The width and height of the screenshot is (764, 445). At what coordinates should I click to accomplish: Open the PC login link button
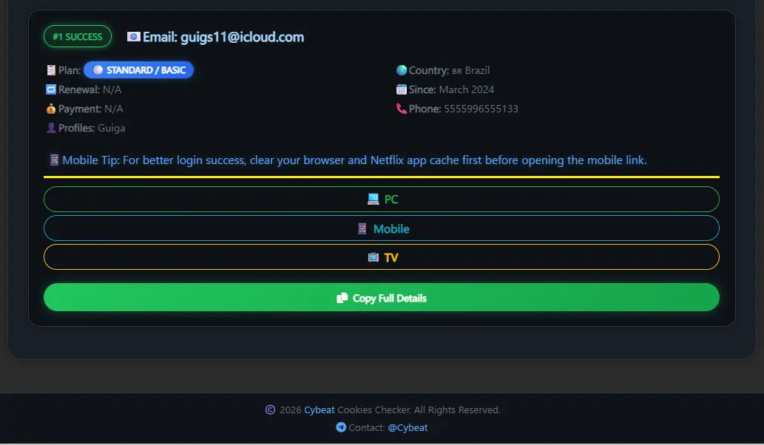click(382, 199)
